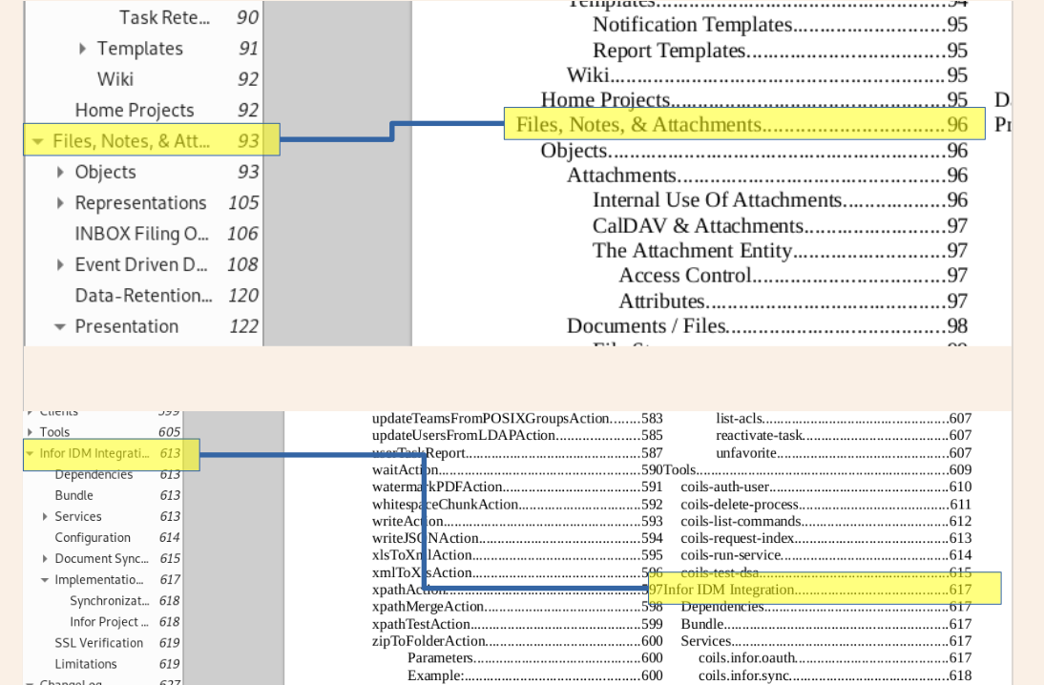Screen dimensions: 1044x685
Task: Open Objects page 96 contents entry
Action: pyautogui.click(x=754, y=151)
